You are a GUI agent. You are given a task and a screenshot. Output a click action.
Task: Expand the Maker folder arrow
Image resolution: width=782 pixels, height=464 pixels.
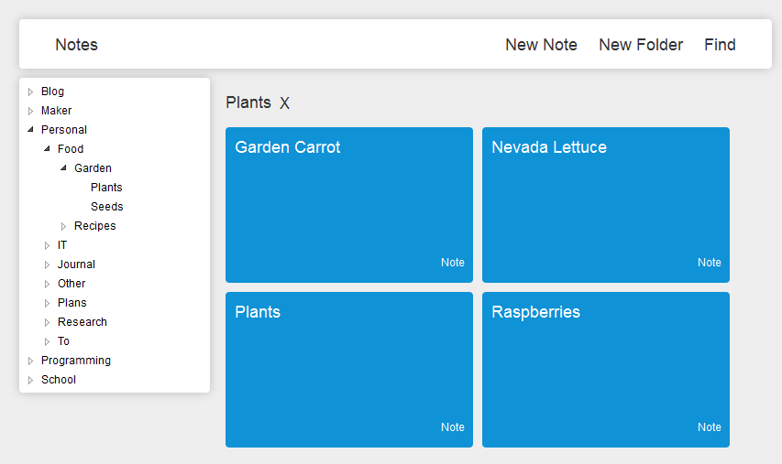coord(30,111)
